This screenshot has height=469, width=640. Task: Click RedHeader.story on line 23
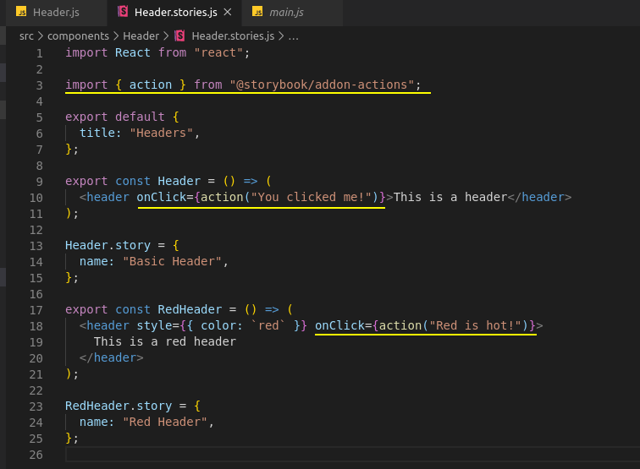tap(119, 406)
